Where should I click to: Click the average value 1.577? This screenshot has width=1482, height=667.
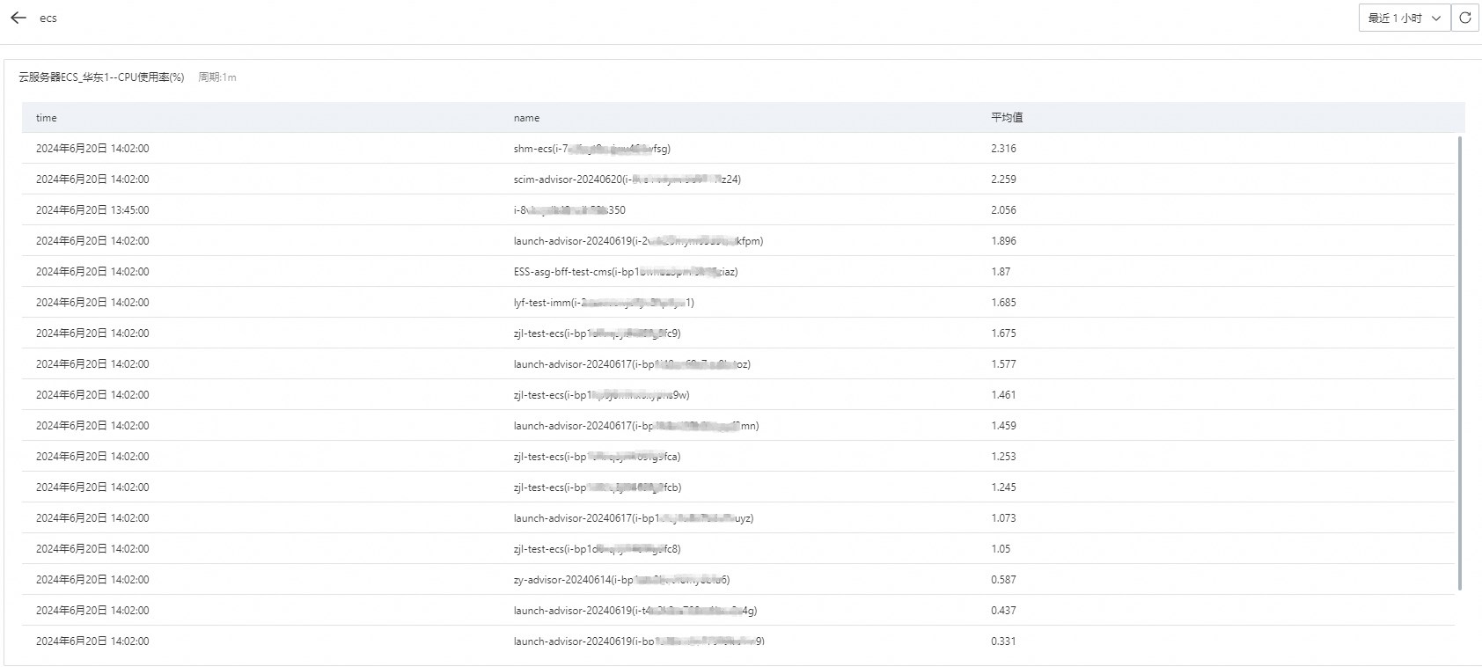click(1003, 364)
